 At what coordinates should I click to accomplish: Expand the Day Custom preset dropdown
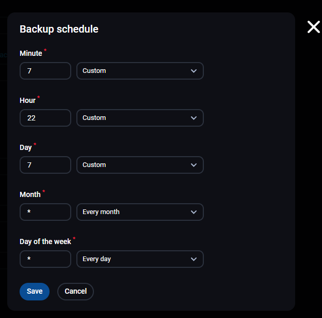click(x=134, y=165)
